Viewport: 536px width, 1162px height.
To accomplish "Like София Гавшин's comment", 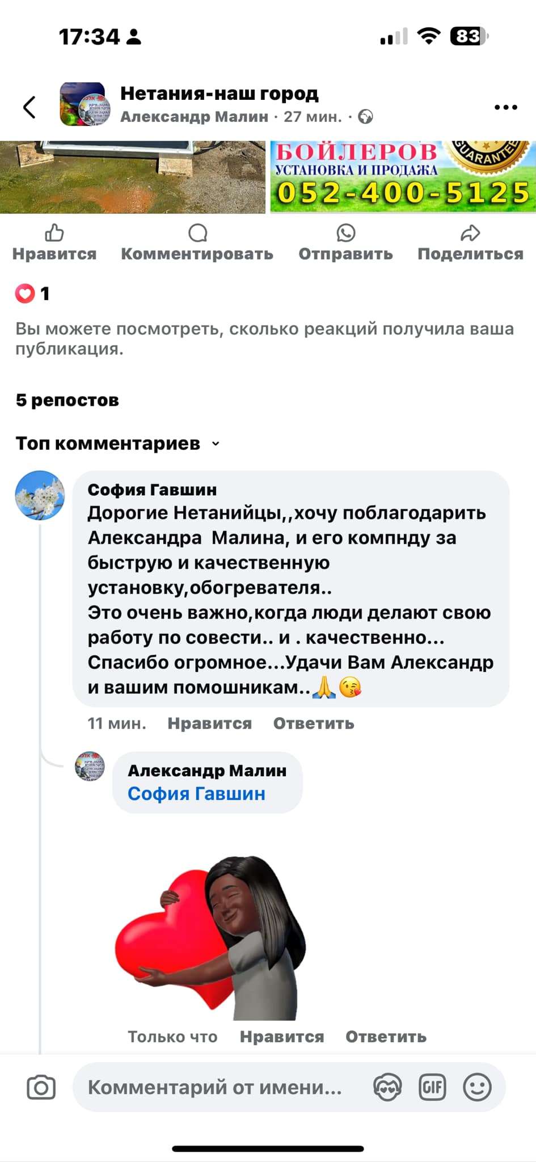I will point(209,723).
